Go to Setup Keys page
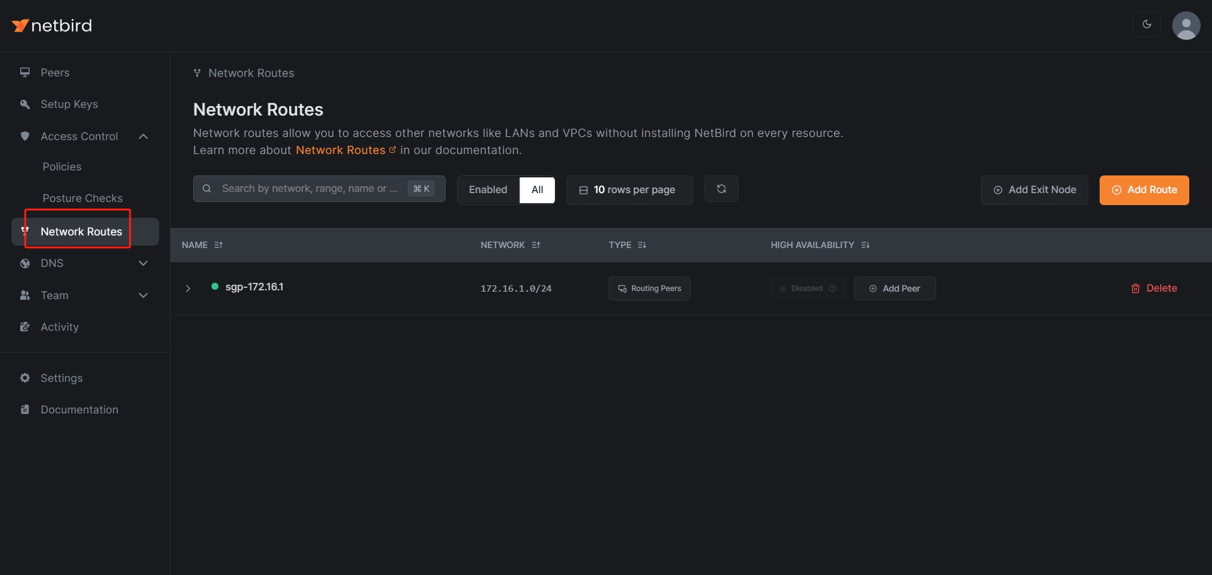 pyautogui.click(x=69, y=104)
